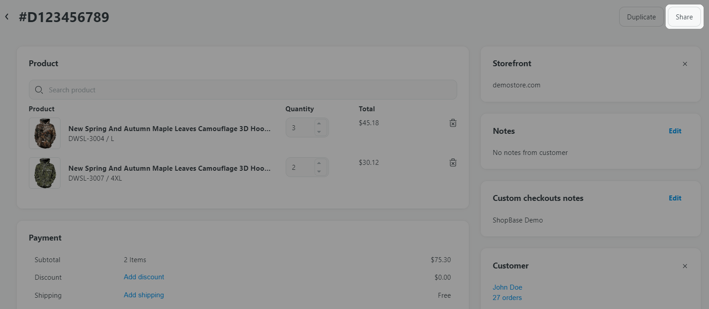Edit the Notes section

click(675, 131)
